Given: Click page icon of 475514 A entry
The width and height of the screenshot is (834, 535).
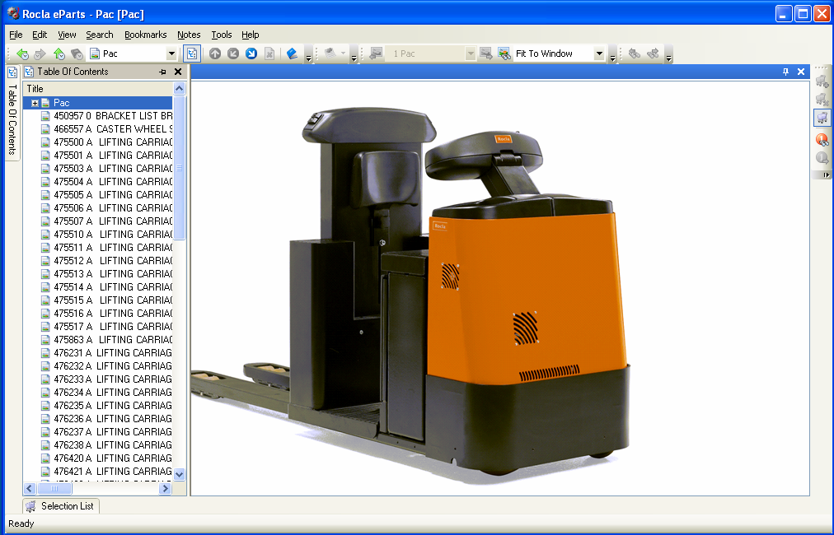Looking at the screenshot, I should pyautogui.click(x=46, y=287).
